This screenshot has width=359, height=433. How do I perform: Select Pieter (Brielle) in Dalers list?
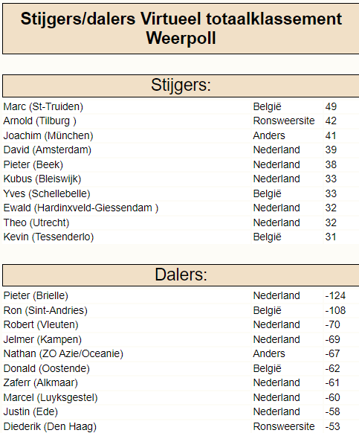pyautogui.click(x=36, y=296)
